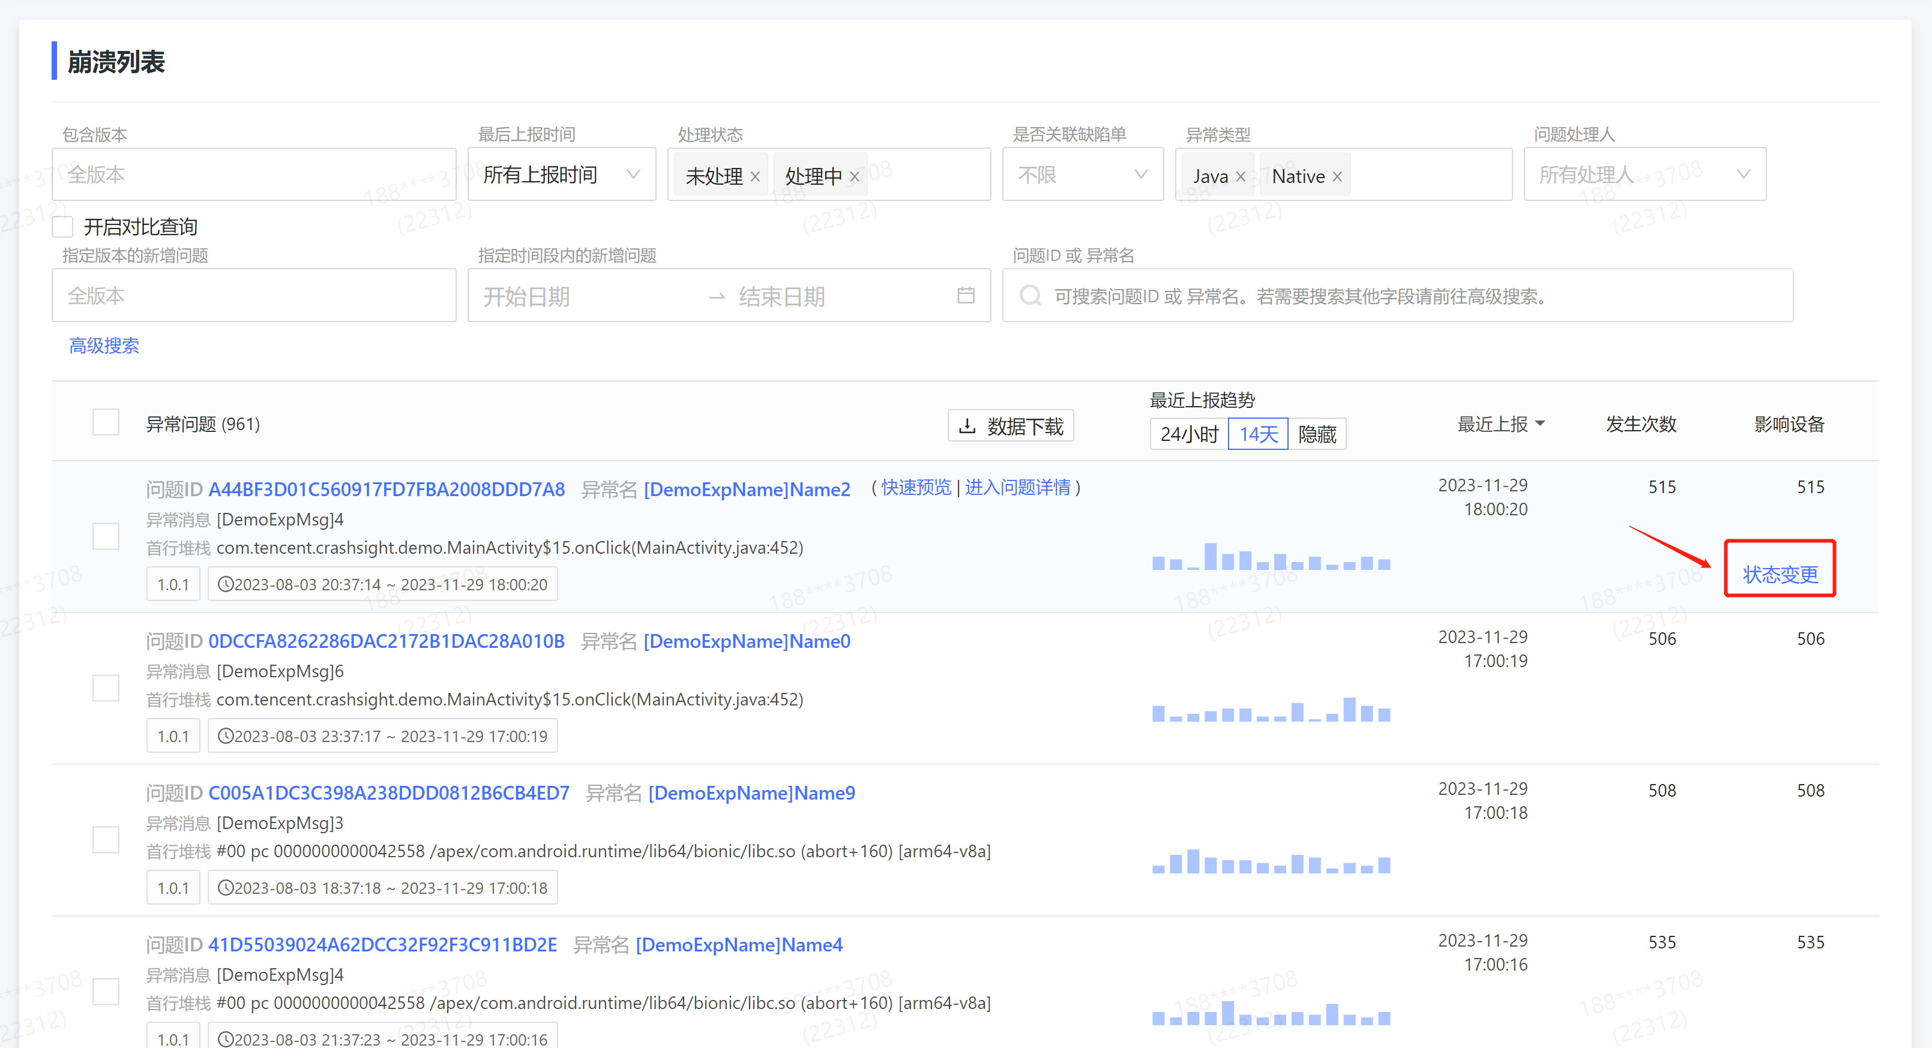Viewport: 1932px width, 1048px height.
Task: Sort by 影响设备 column
Action: pyautogui.click(x=1790, y=424)
